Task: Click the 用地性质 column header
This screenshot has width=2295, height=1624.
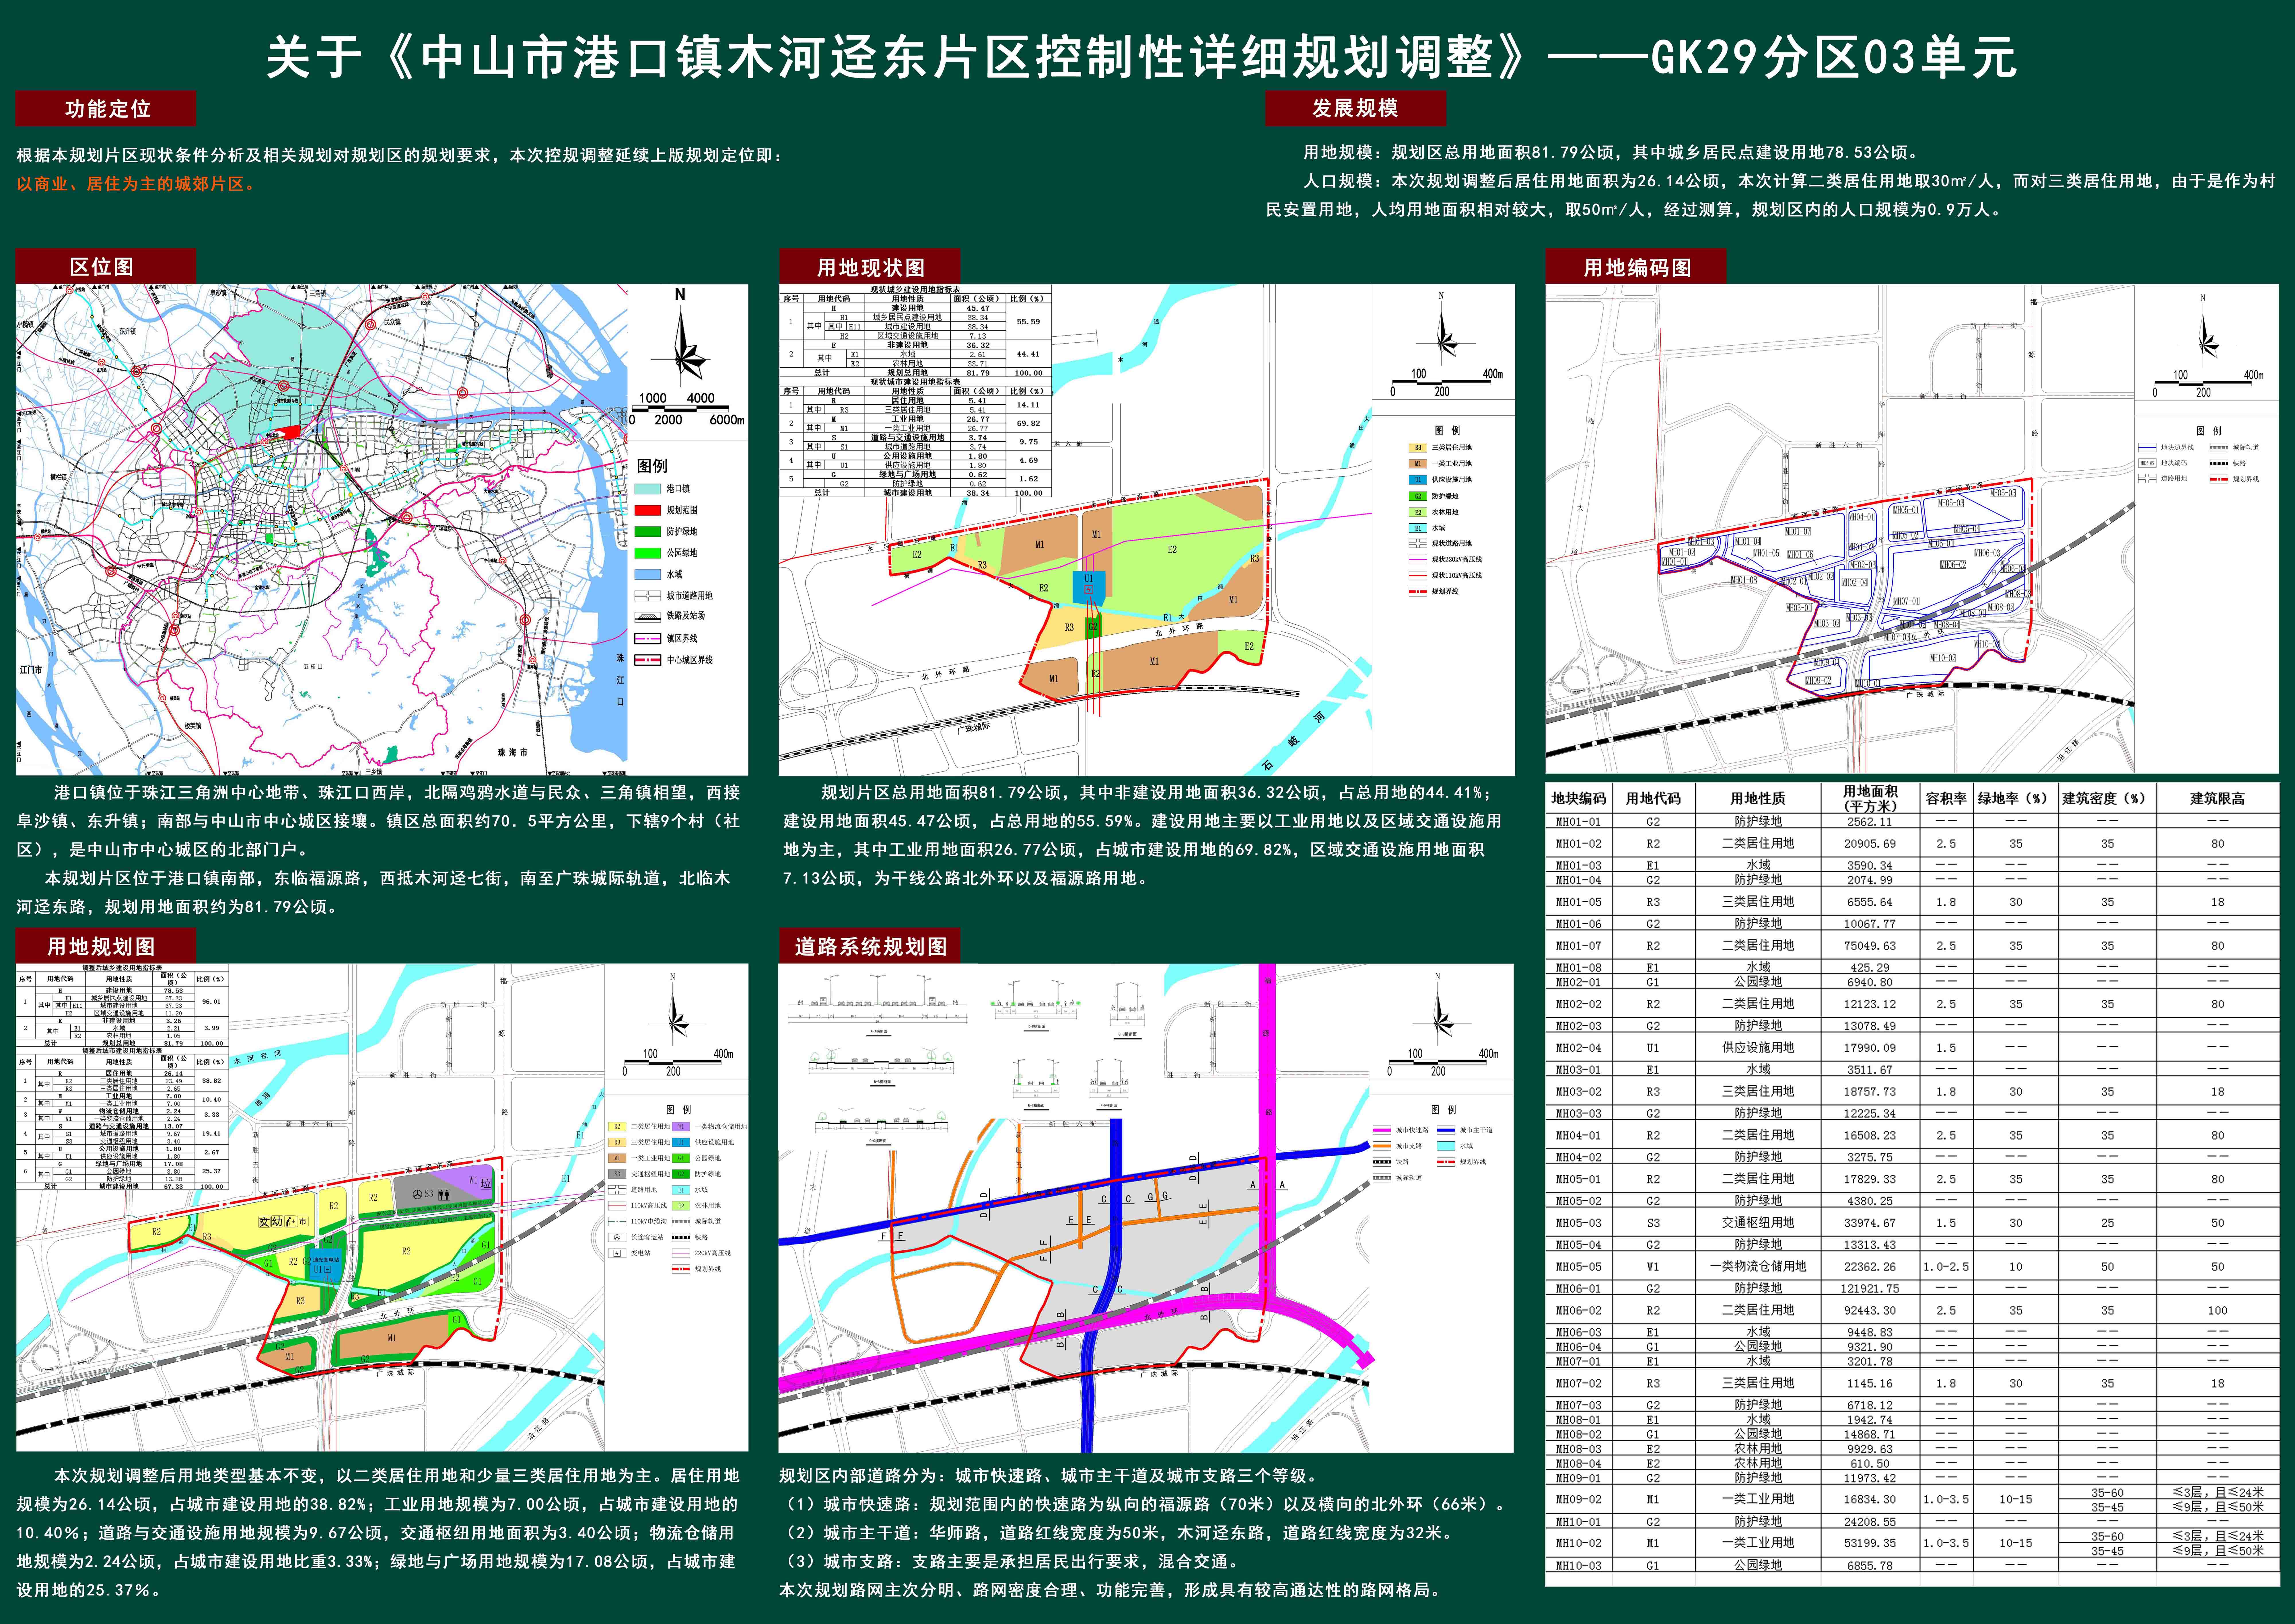Action: point(1758,798)
